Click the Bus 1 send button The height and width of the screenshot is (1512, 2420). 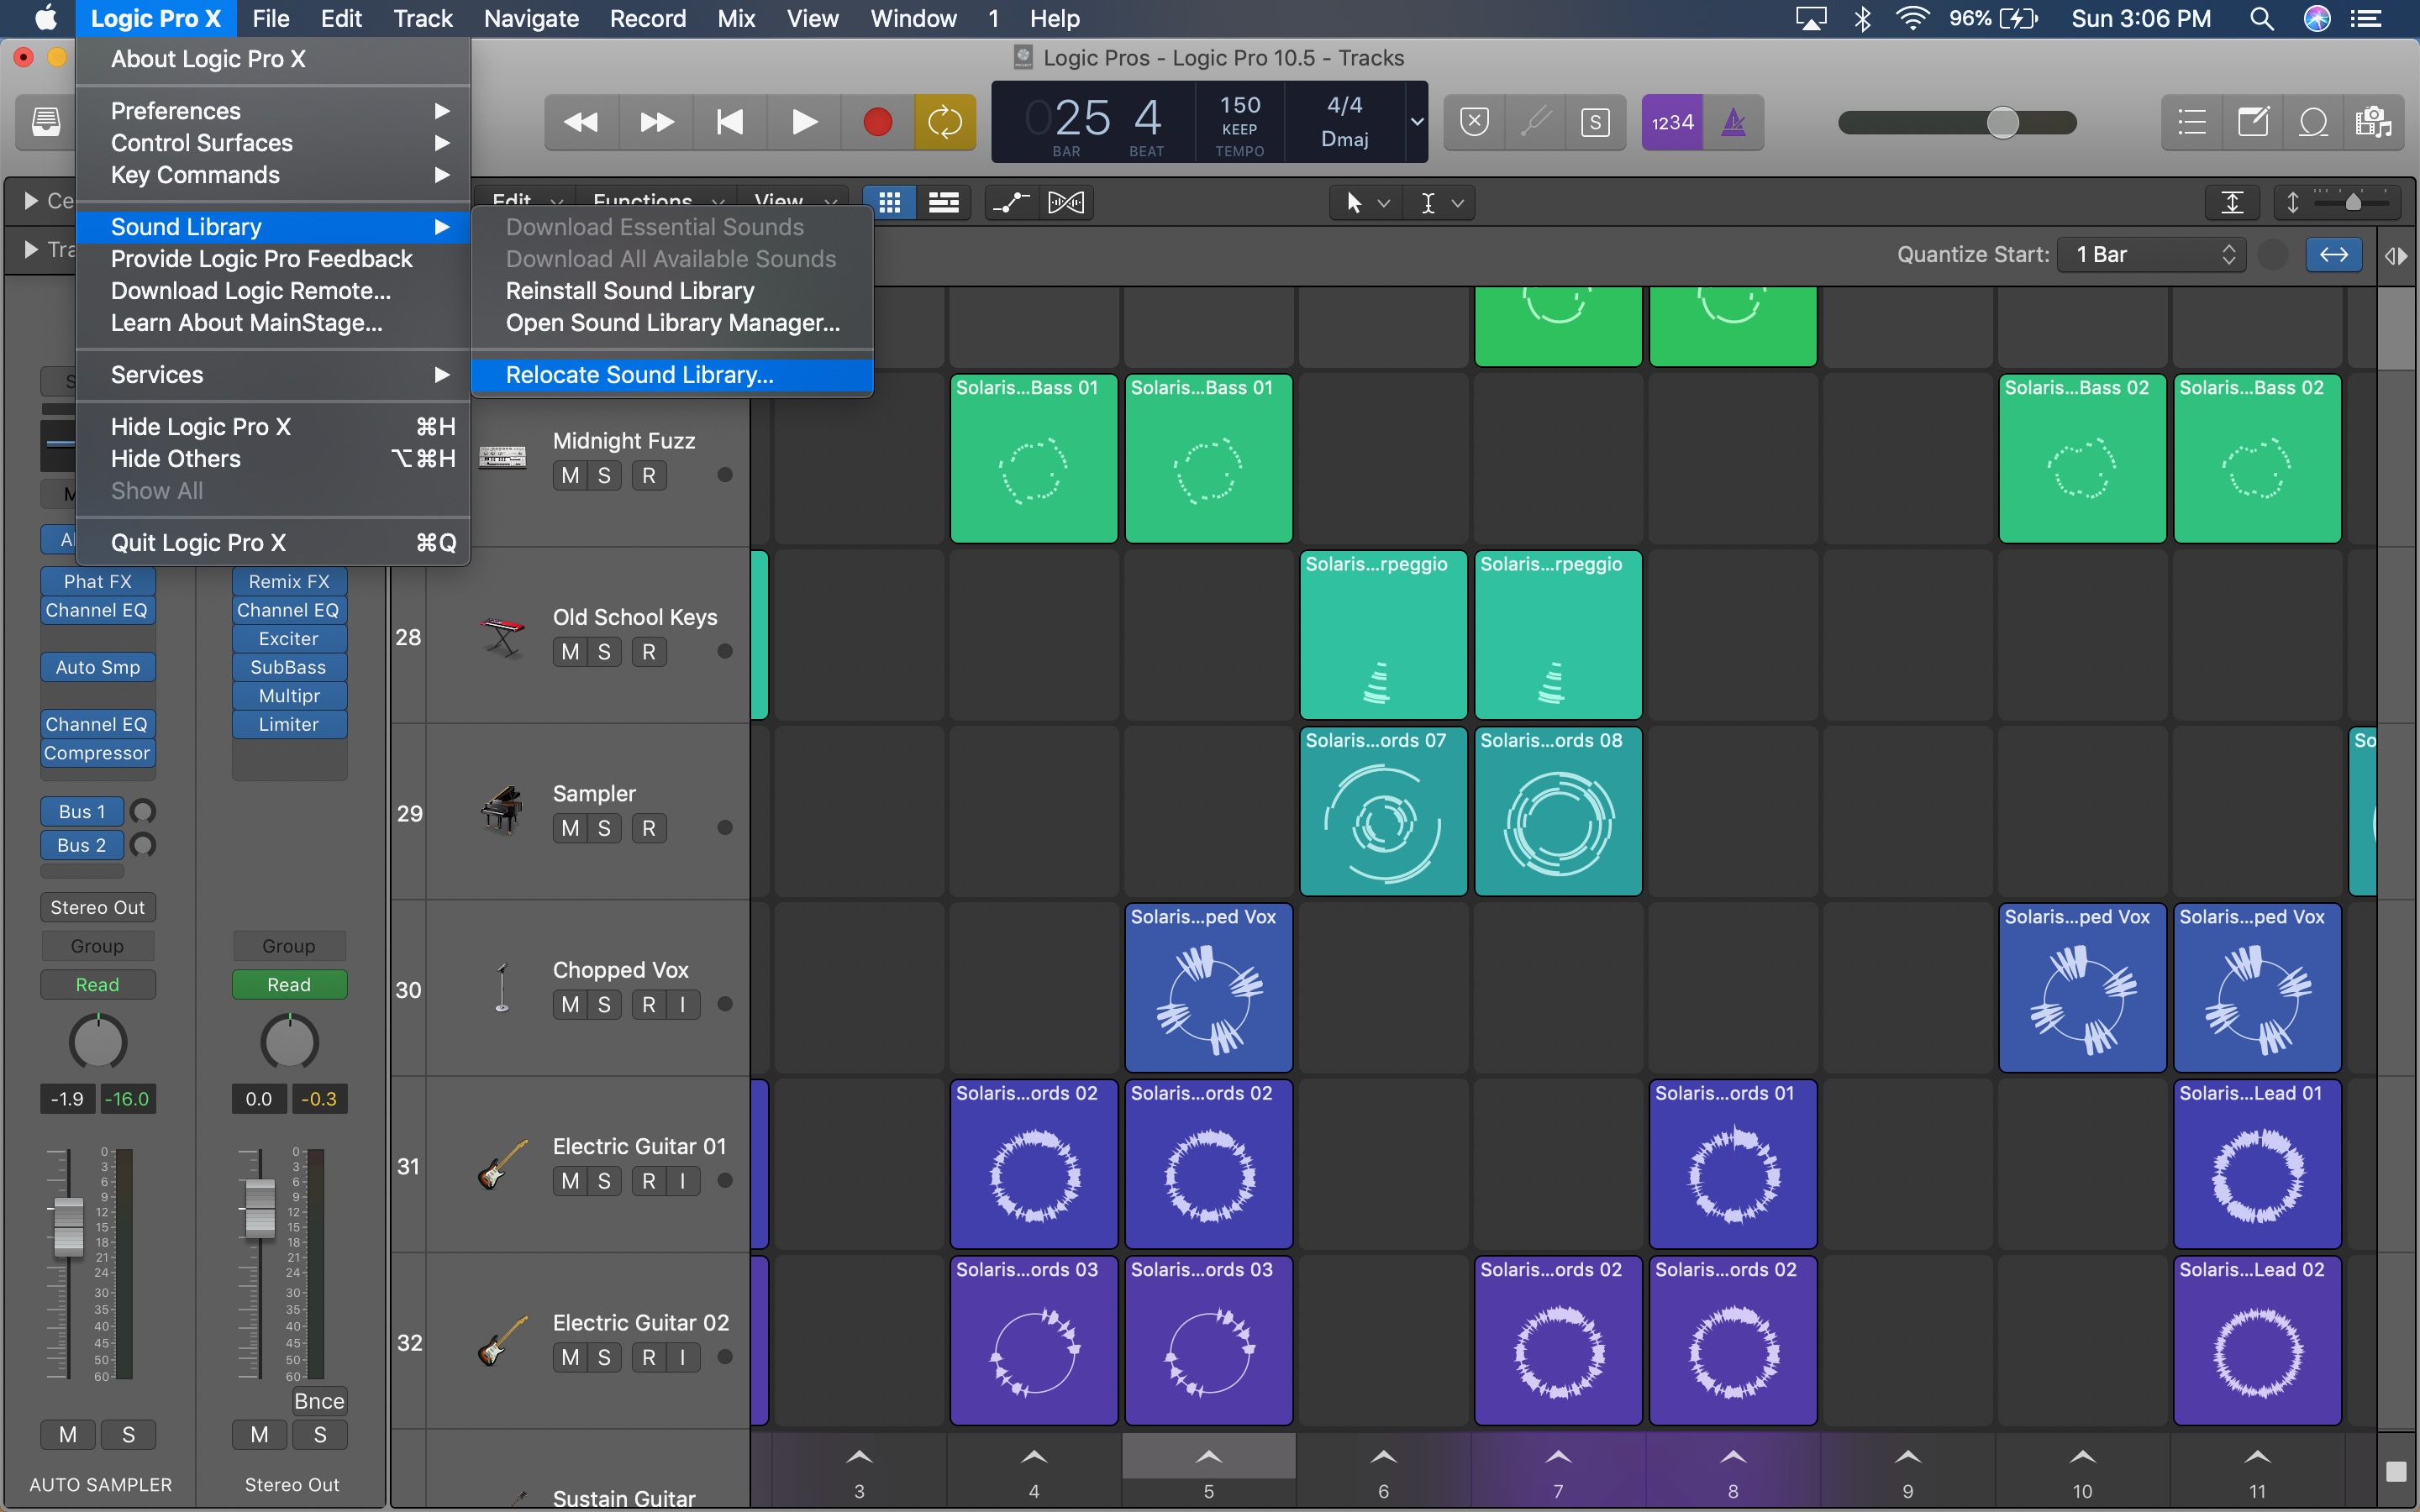(x=81, y=811)
